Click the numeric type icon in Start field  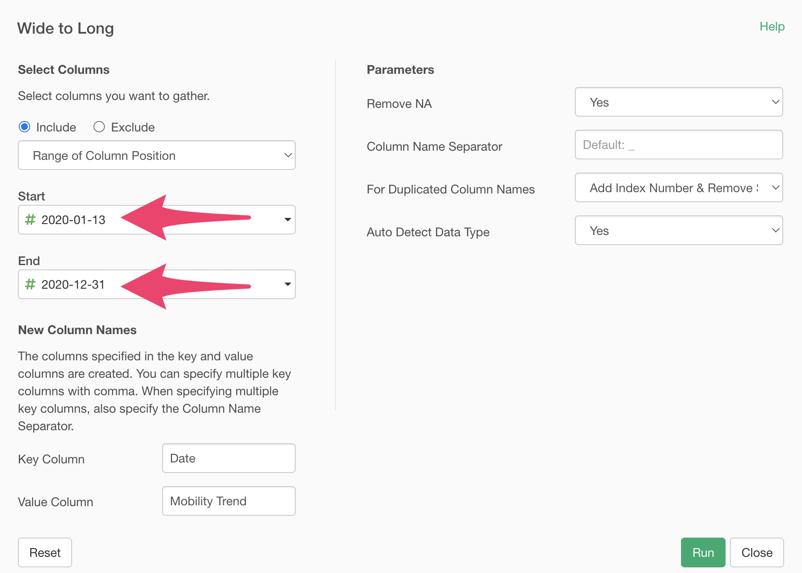[x=30, y=220]
